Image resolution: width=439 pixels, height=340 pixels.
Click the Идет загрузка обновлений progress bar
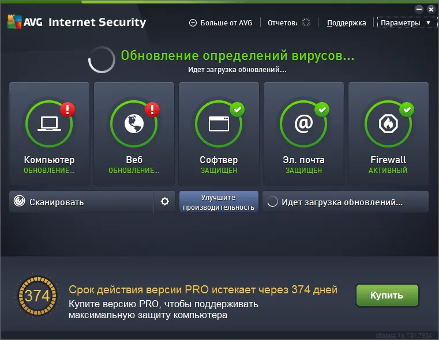346,202
